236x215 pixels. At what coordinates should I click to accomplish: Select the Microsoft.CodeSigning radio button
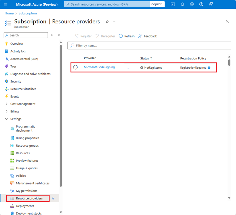click(x=76, y=67)
